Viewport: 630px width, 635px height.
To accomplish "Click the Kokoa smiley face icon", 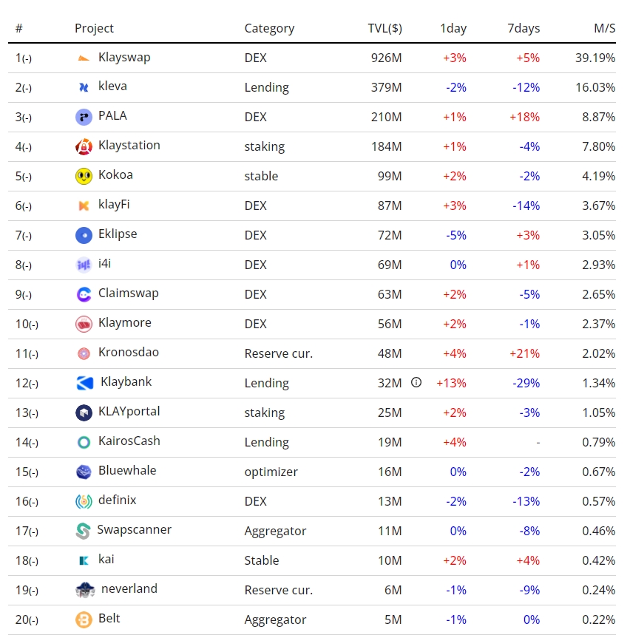I will pos(84,176).
